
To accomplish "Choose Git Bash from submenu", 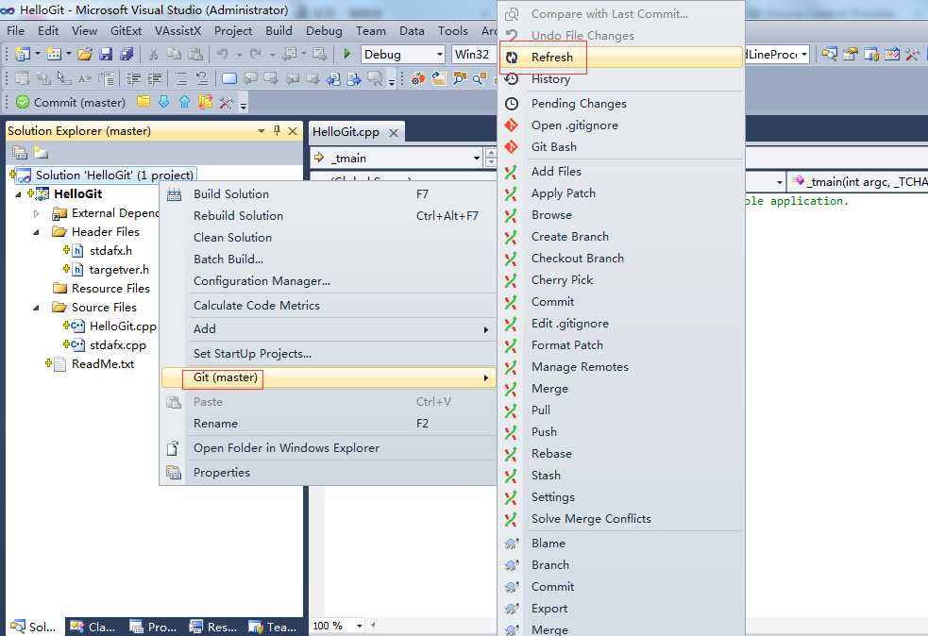I will [621, 146].
